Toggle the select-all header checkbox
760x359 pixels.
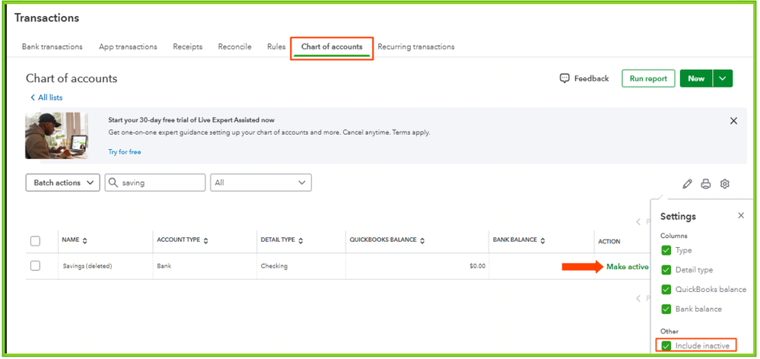pyautogui.click(x=36, y=241)
